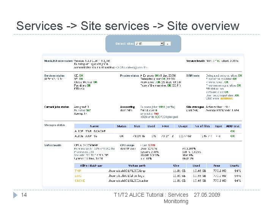This screenshot has height=205, width=273.
Task: Click the TMP AliEn LDAP variable link
Action: [x=78, y=171]
